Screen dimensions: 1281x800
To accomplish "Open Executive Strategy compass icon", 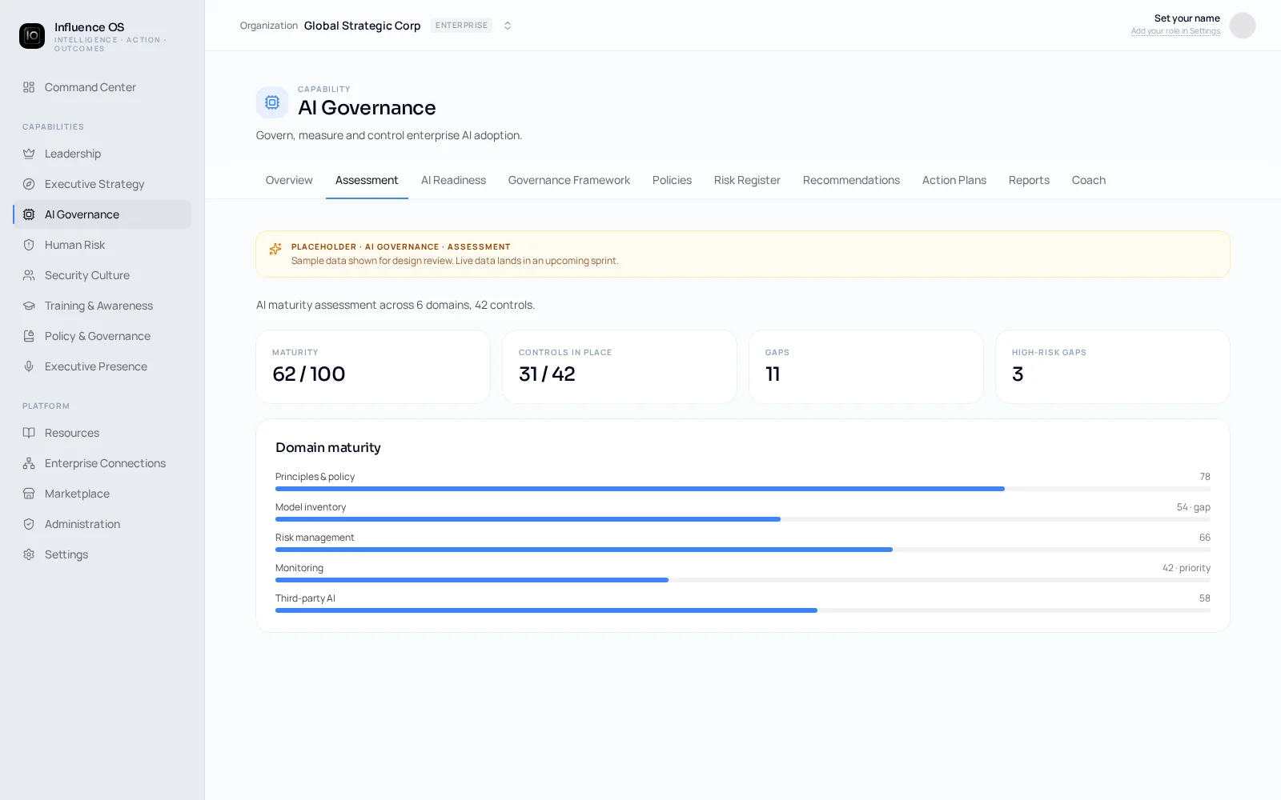I will (x=29, y=184).
